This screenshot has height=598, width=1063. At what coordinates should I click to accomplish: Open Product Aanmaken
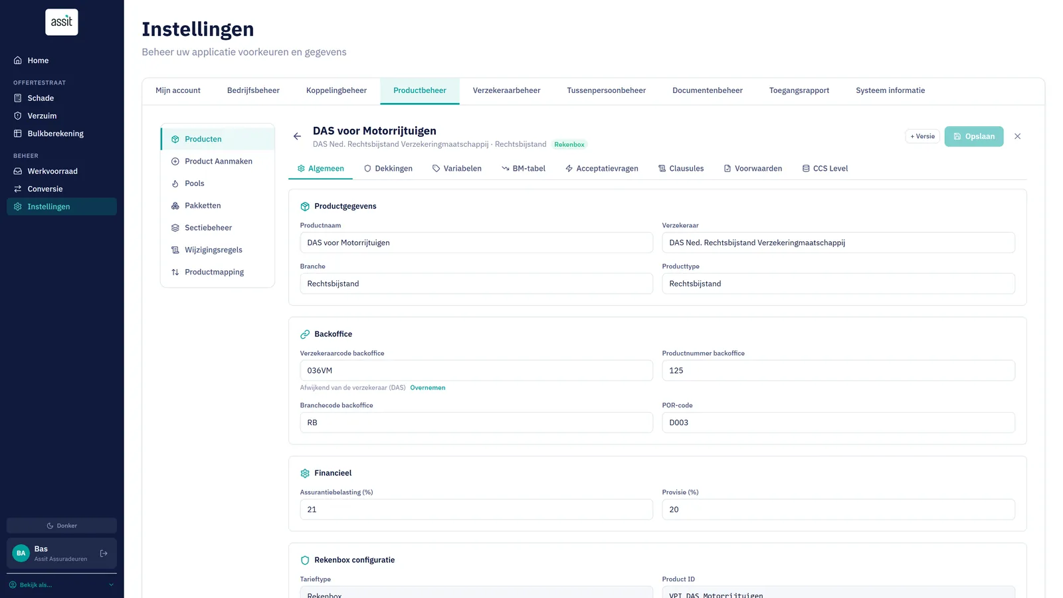[x=217, y=161]
